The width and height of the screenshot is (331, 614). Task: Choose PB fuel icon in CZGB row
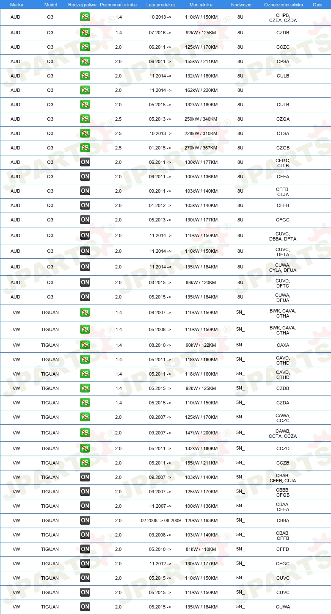[85, 148]
